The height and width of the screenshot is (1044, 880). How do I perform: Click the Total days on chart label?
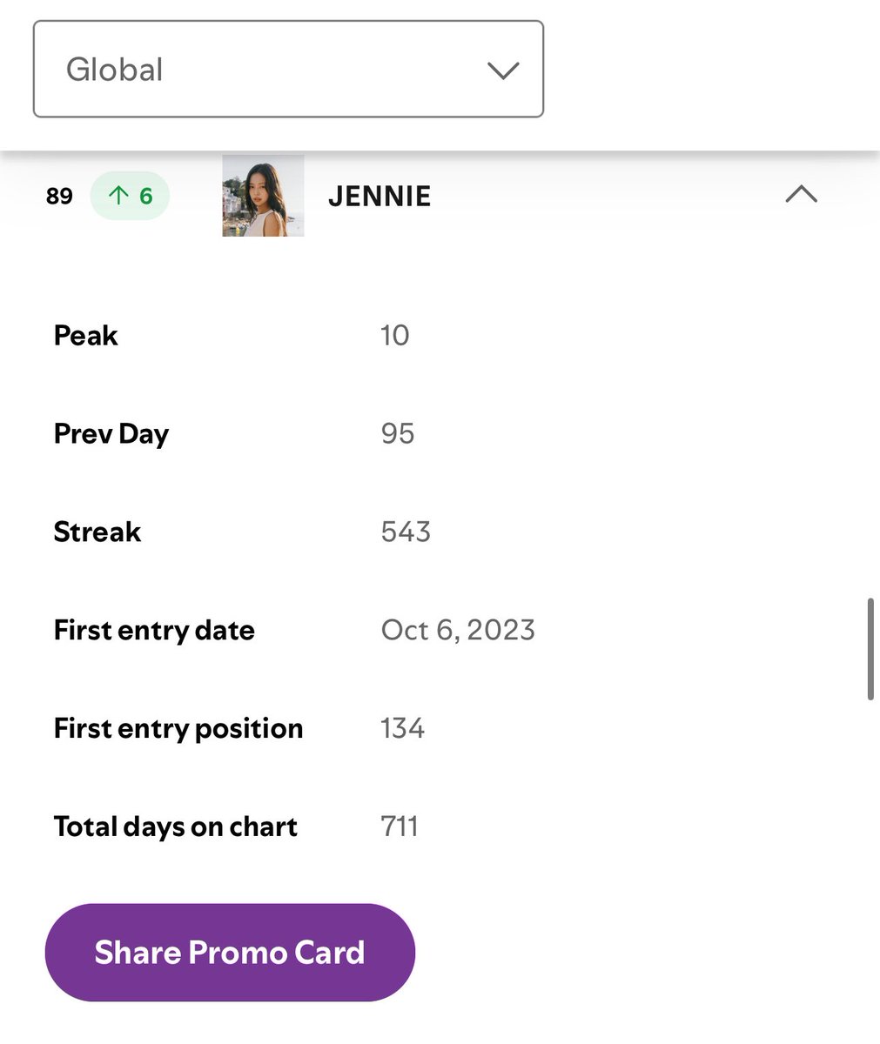coord(176,826)
